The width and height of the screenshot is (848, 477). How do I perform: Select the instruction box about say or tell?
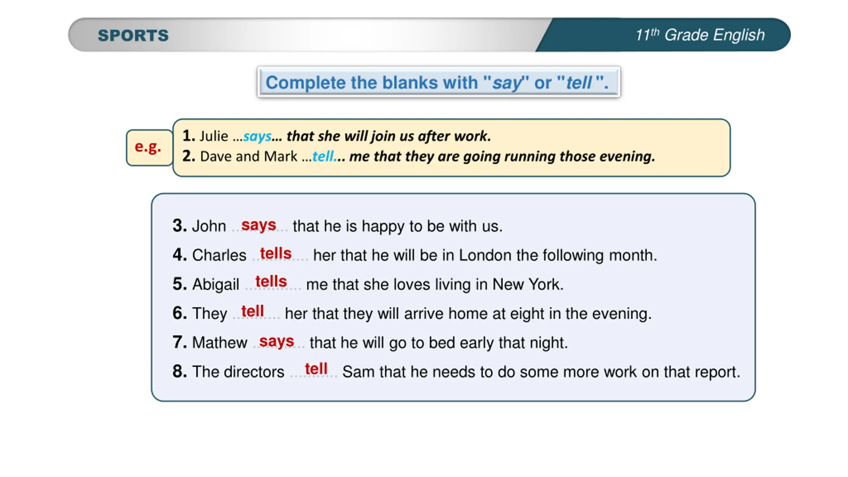[439, 82]
